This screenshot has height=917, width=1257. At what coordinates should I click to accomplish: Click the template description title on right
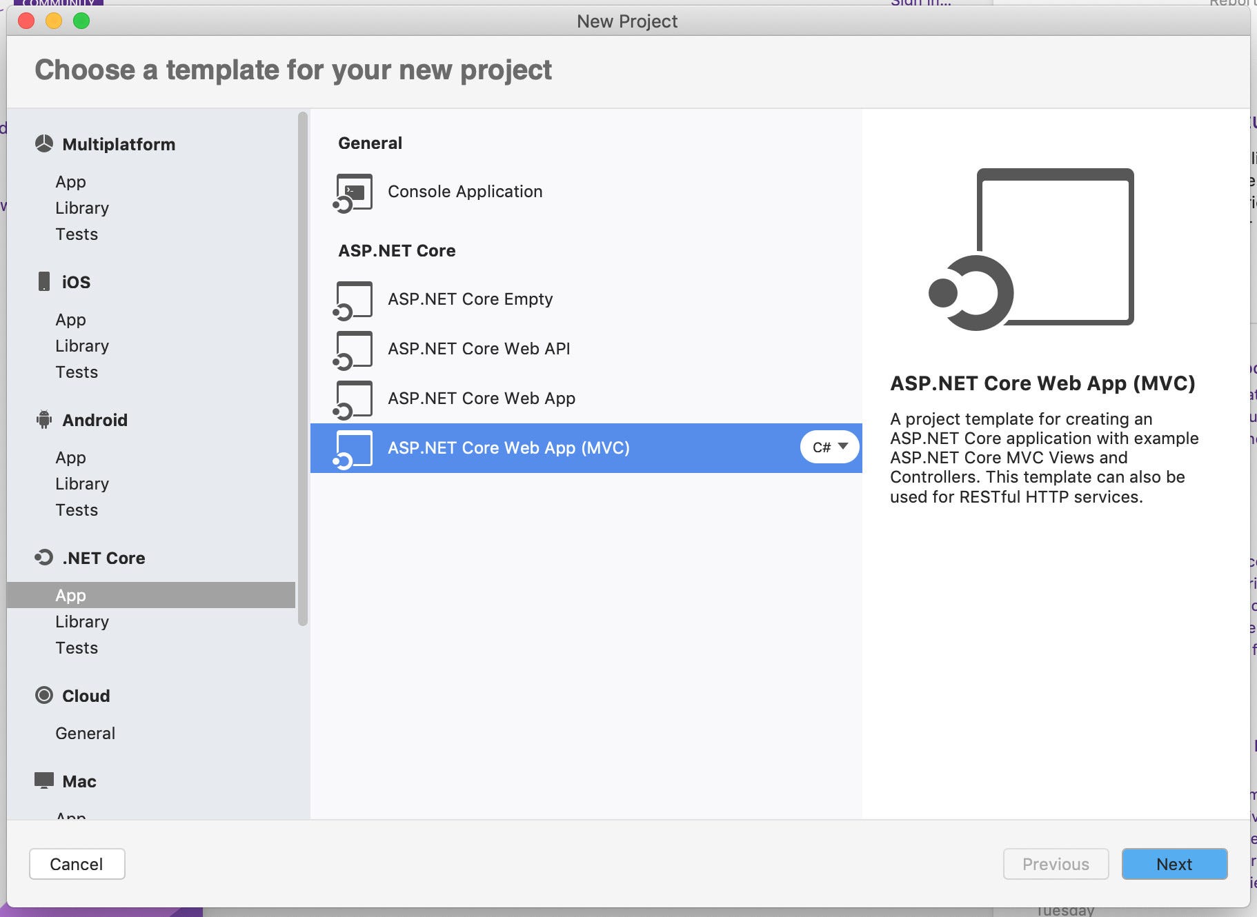coord(1042,383)
